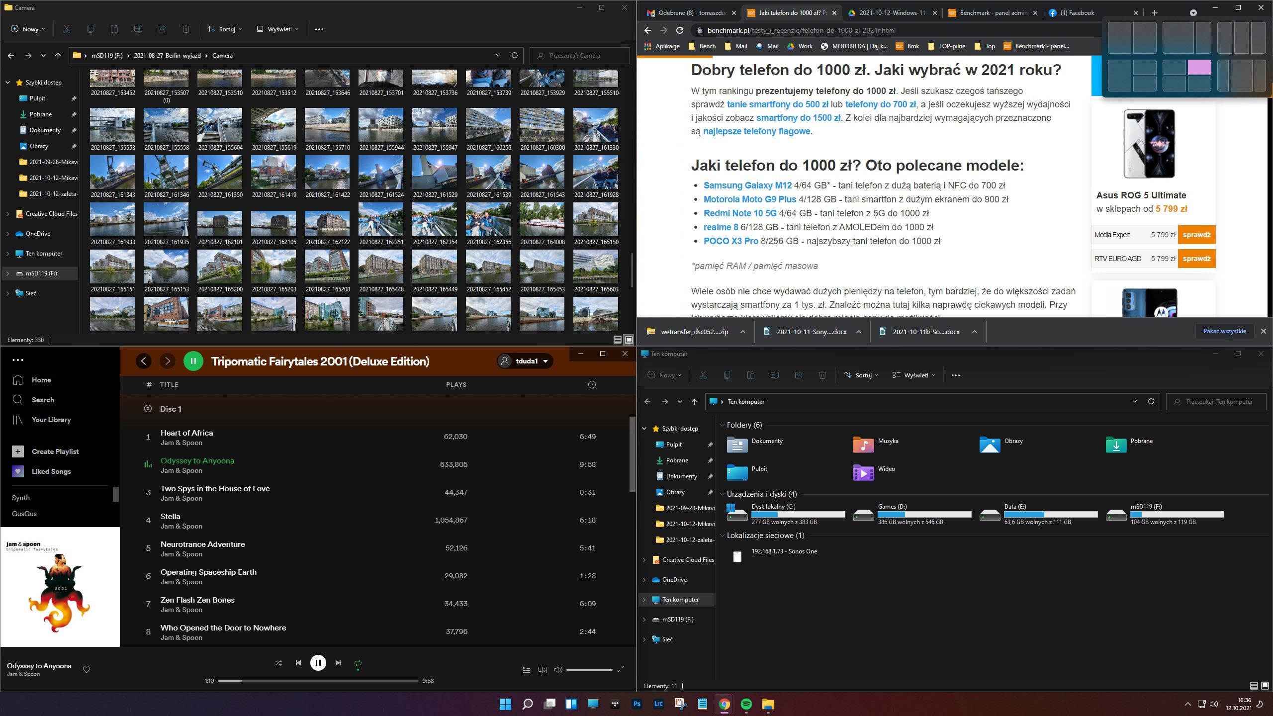This screenshot has width=1273, height=716.
Task: Open the more options ellipsis in Camera window
Action: (x=319, y=29)
